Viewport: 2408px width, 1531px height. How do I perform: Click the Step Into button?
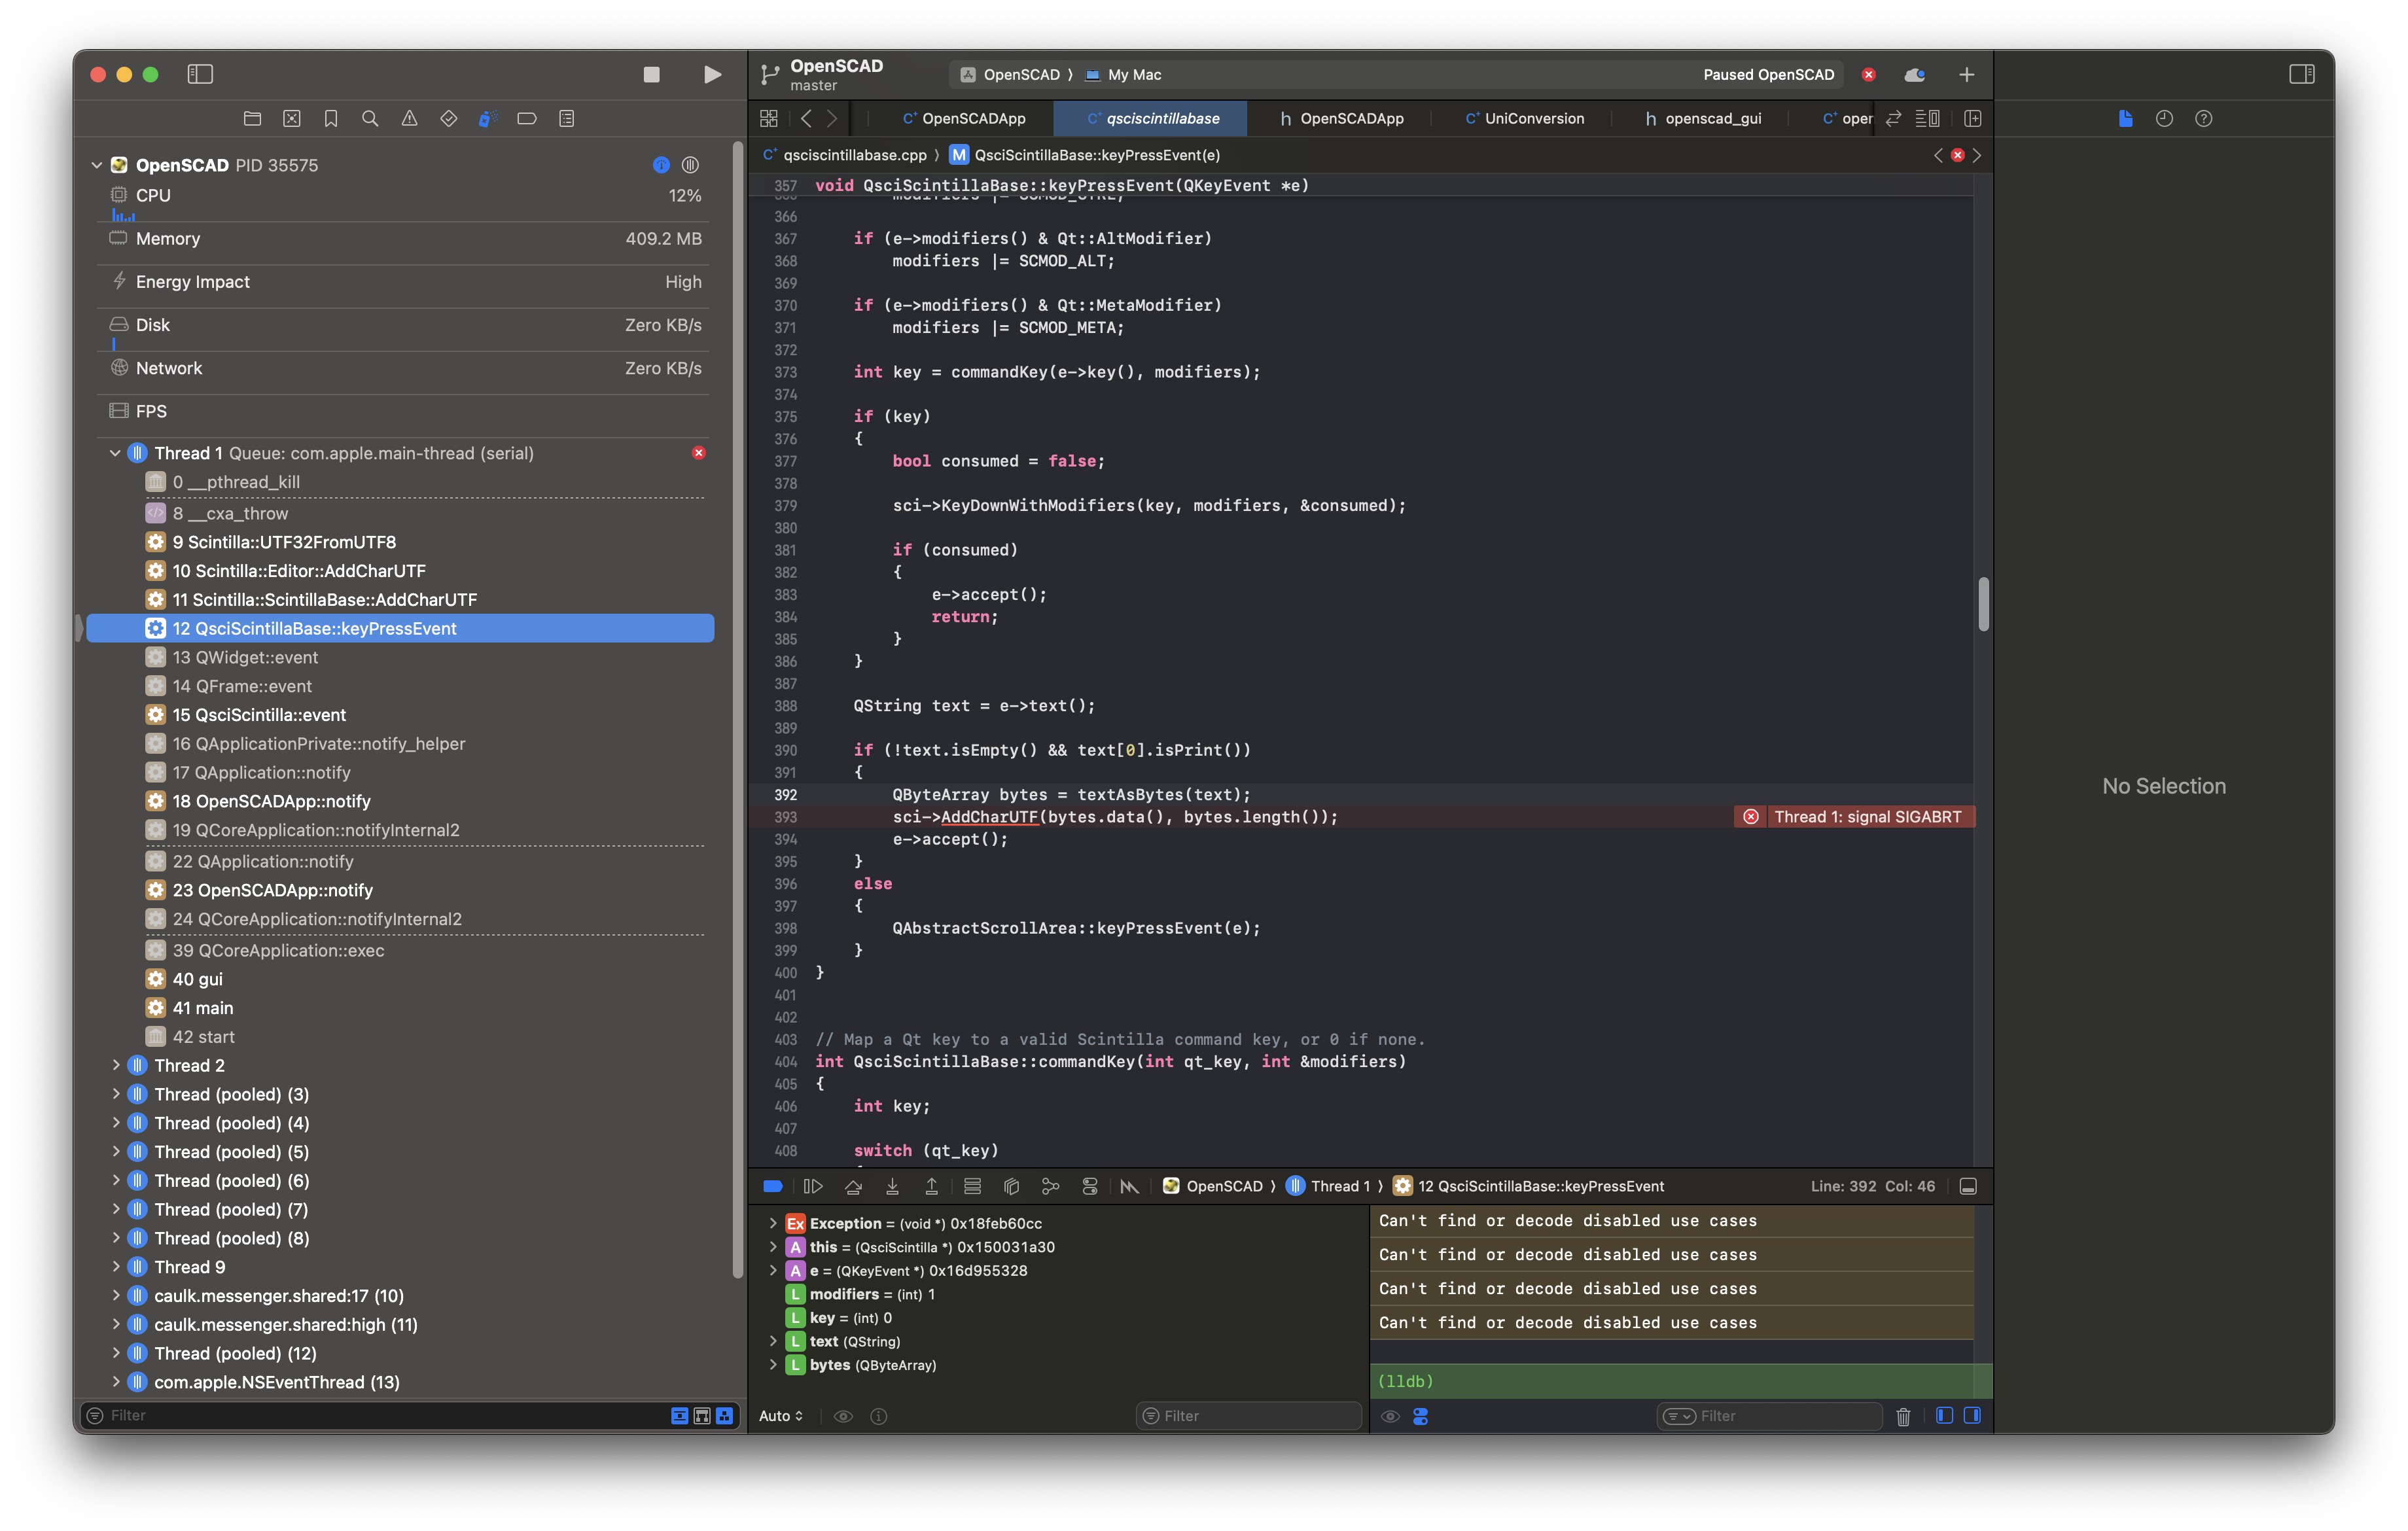[x=892, y=1186]
